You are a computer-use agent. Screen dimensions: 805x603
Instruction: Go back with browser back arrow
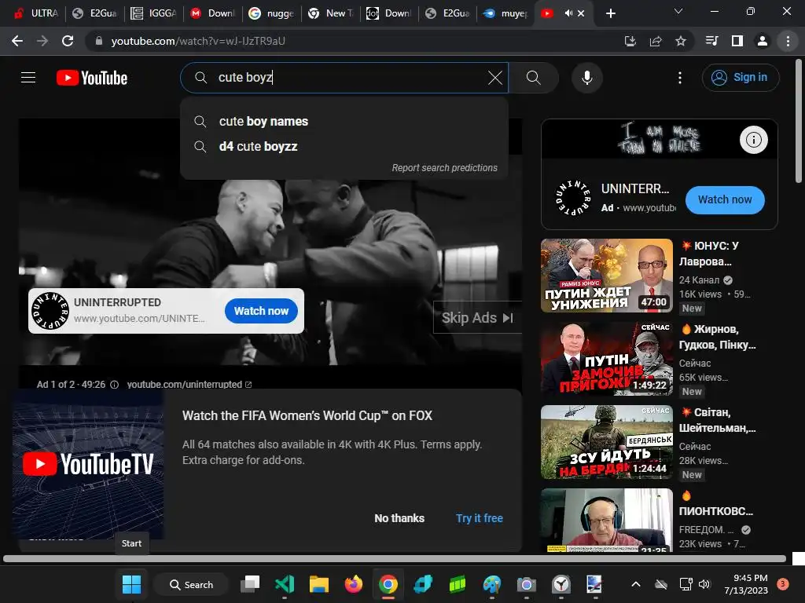[x=17, y=41]
